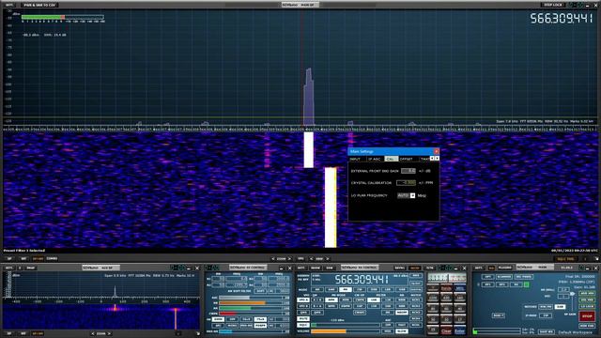Image resolution: width=601 pixels, height=338 pixels.
Task: Adjust the blue slider at audio panel bottom
Action: coord(251,331)
